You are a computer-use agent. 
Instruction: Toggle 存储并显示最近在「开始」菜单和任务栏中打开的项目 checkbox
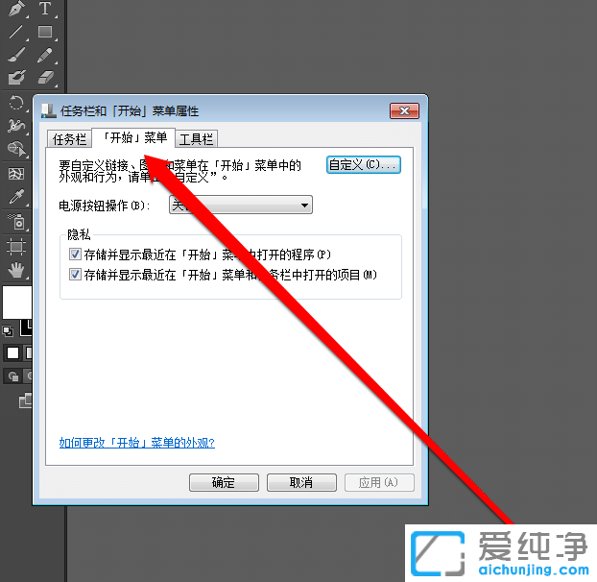pos(75,275)
